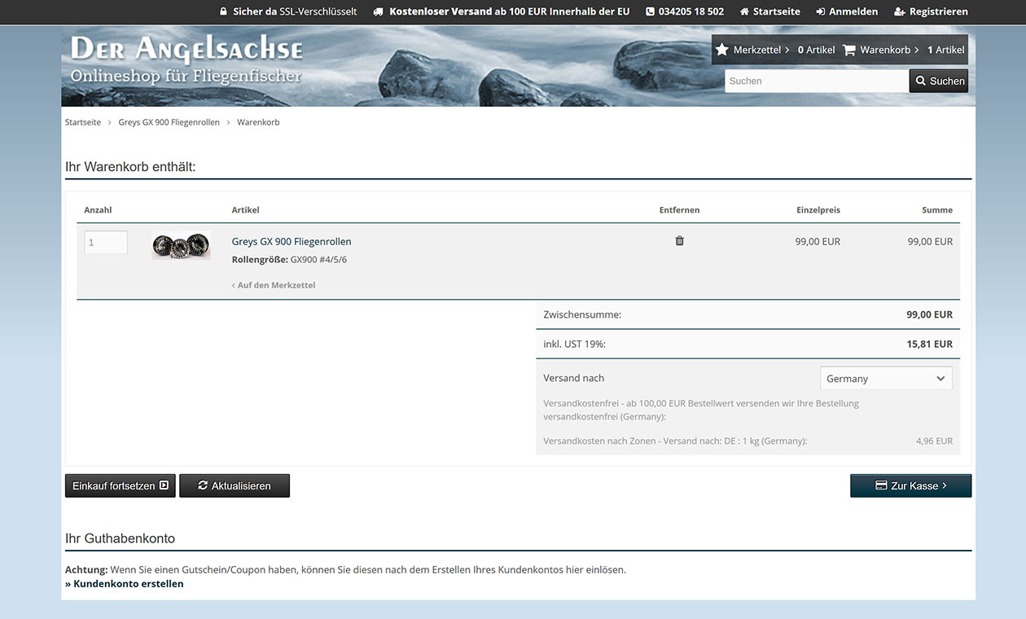
Task: Follow the Kundenkonto erstellen link
Action: pos(125,584)
